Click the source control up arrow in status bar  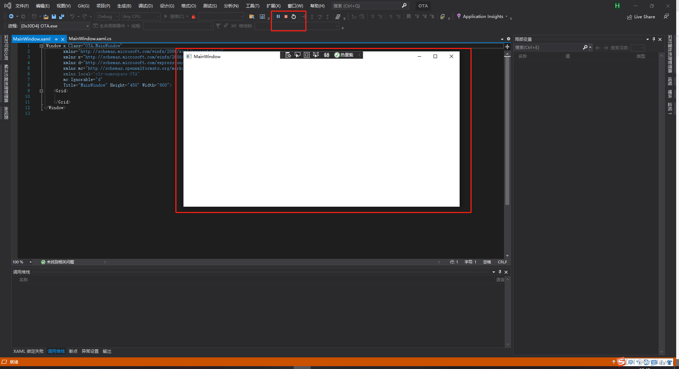[x=613, y=362]
